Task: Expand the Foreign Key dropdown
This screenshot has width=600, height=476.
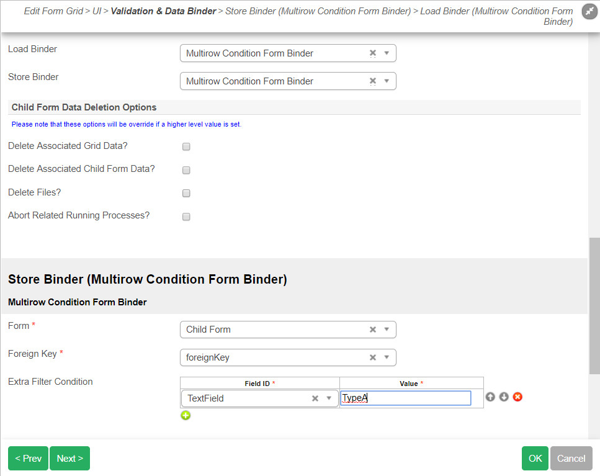Action: coord(387,357)
